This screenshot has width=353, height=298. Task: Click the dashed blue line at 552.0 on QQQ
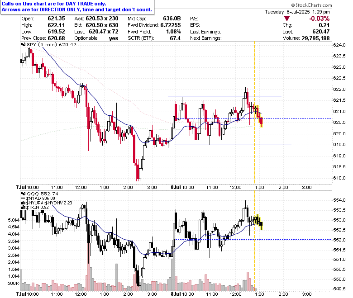pyautogui.click(x=253, y=239)
